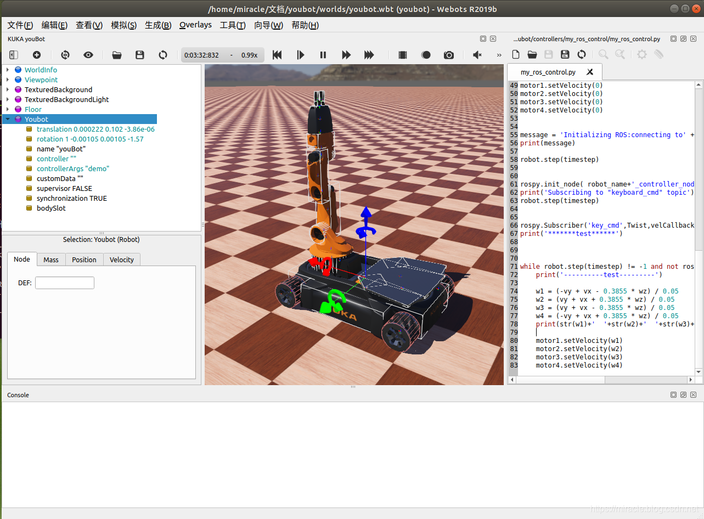This screenshot has height=519, width=704.
Task: Expand the TexturedBackgroundLight node
Action: pos(8,99)
